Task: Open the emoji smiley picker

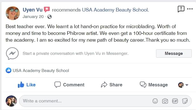Action: click(155, 101)
